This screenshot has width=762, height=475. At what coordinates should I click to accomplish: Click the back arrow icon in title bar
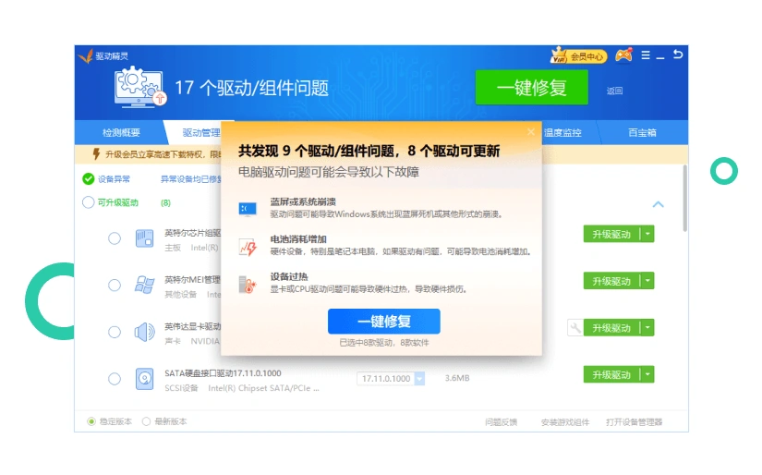click(x=678, y=55)
